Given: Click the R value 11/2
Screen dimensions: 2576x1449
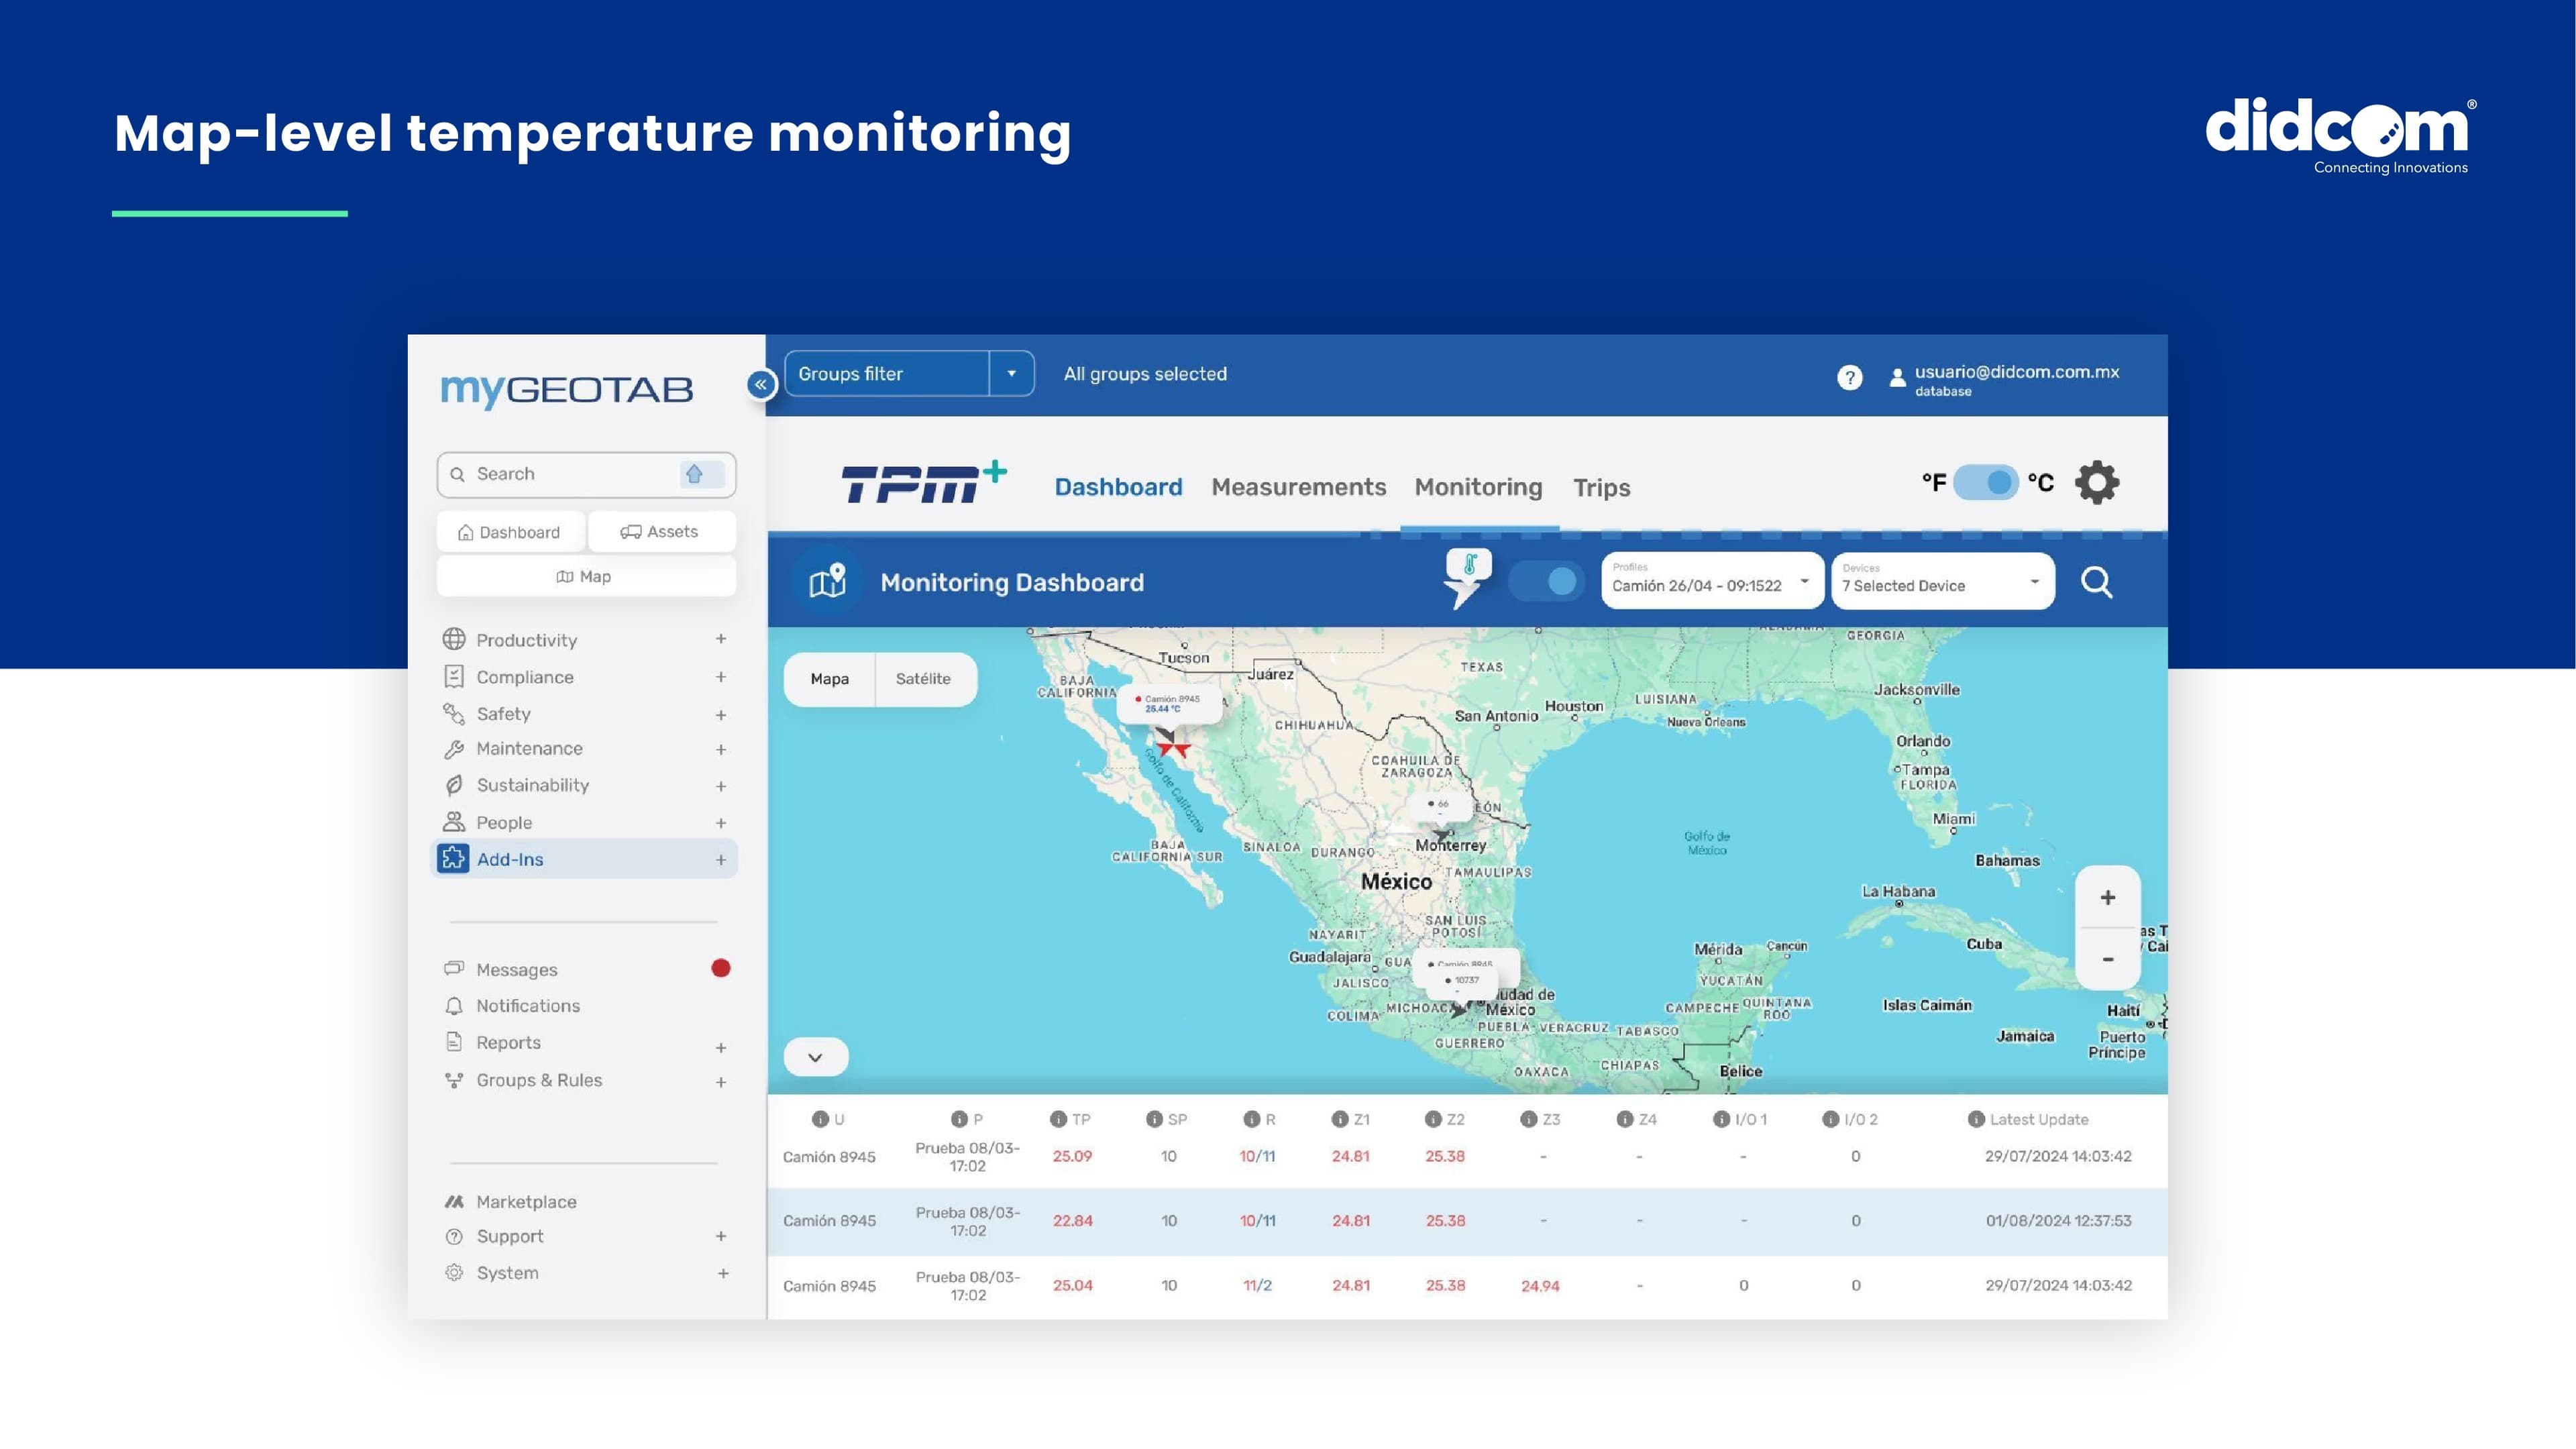Looking at the screenshot, I should click(x=1257, y=1286).
